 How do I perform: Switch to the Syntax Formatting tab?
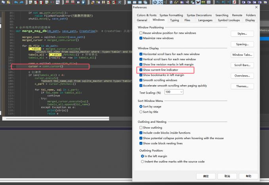(170, 15)
